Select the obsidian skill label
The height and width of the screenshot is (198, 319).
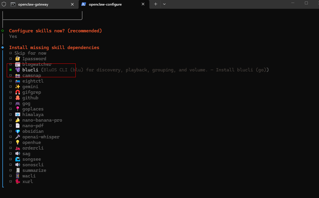coord(33,131)
